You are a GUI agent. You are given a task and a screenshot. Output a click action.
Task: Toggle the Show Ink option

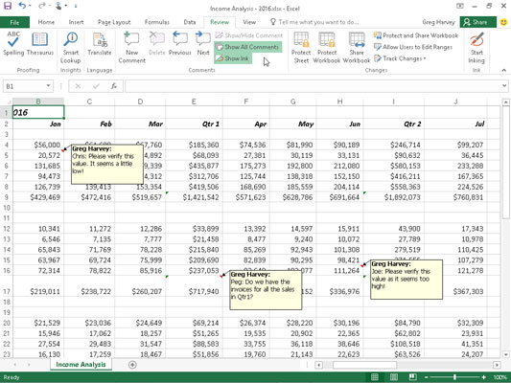233,58
